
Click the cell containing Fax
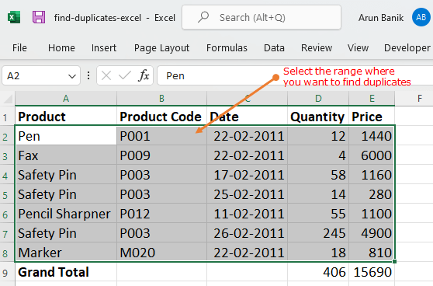point(66,155)
